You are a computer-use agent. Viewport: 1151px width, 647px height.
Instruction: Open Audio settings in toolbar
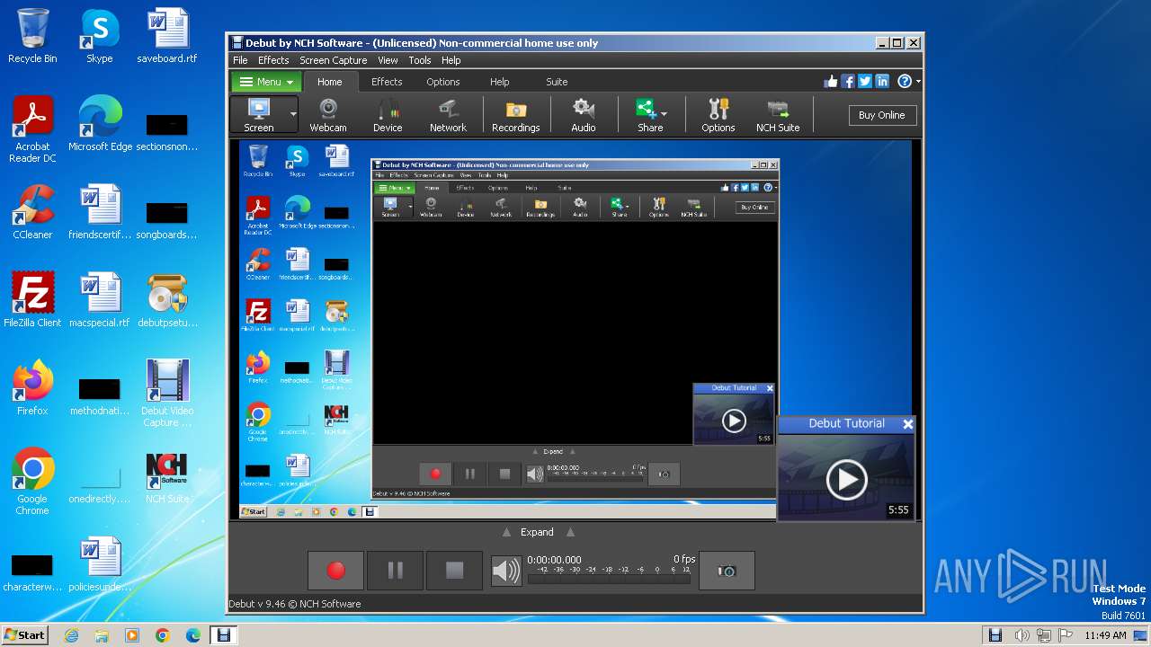point(584,115)
